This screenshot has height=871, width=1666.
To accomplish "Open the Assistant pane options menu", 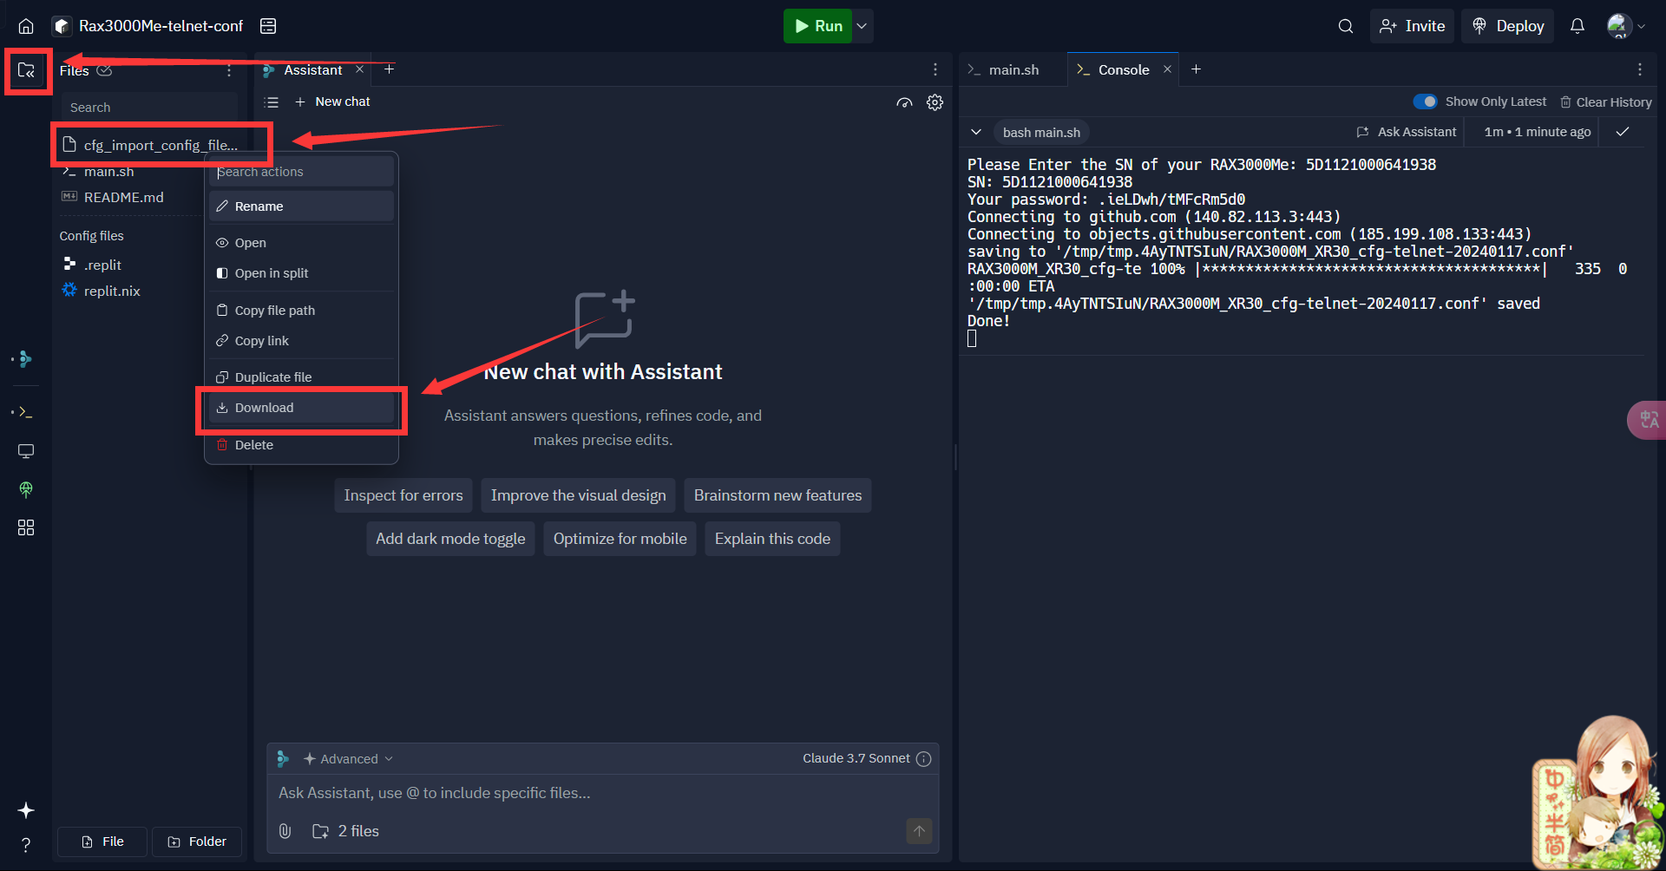I will pyautogui.click(x=935, y=69).
